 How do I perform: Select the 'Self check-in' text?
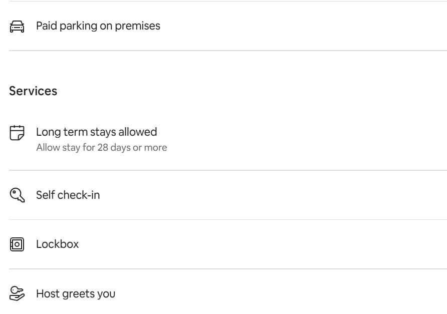68,195
